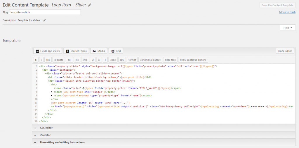Open Fields and Views dialog
The image size is (299, 148).
pyautogui.click(x=48, y=51)
